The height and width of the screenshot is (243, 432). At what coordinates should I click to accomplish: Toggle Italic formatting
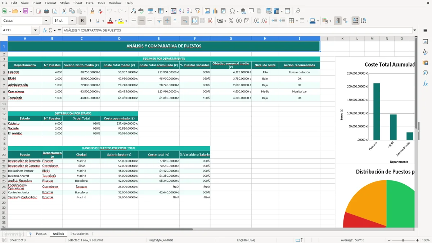(90, 21)
